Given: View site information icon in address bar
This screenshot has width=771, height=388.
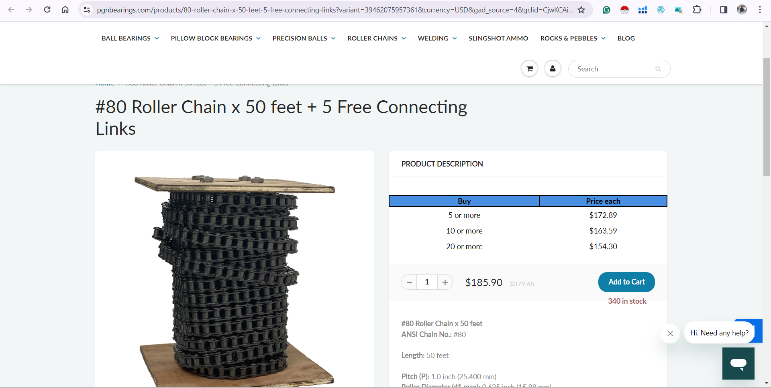Looking at the screenshot, I should (x=87, y=10).
